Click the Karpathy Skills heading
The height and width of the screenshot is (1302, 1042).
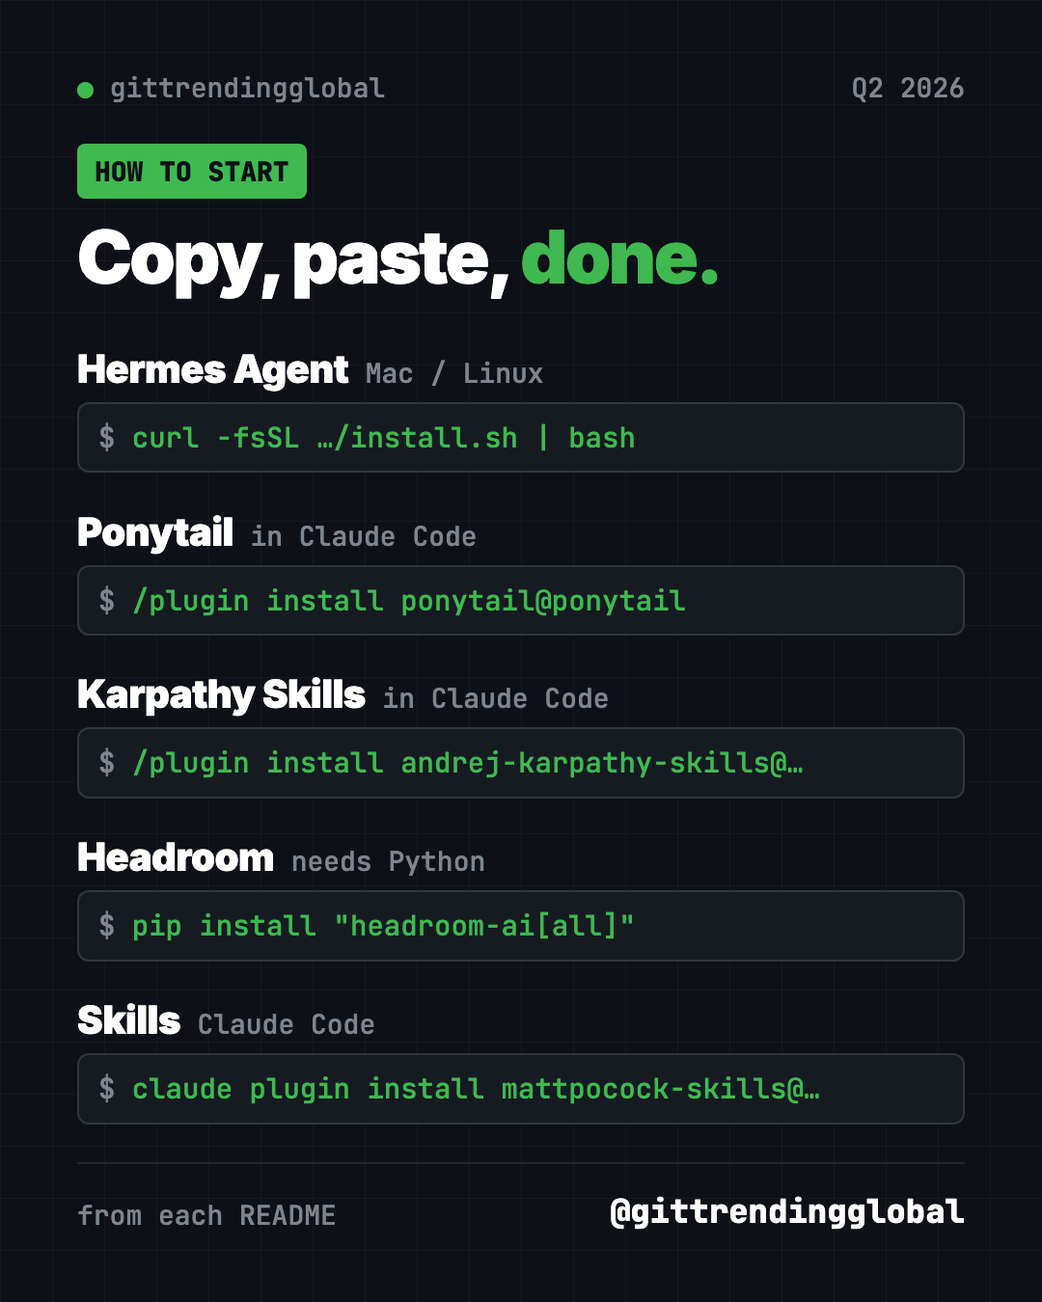(x=221, y=695)
